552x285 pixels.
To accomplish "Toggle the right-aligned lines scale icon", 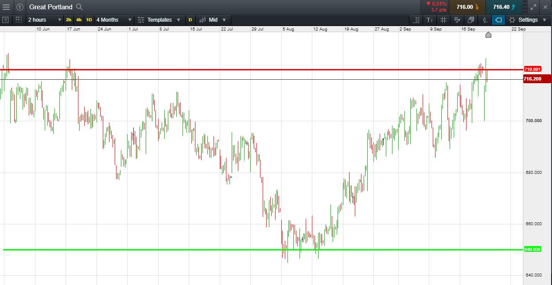I will (x=416, y=20).
